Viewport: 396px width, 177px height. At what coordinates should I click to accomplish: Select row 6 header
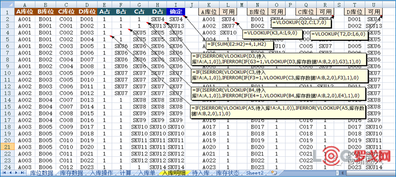[7, 46]
